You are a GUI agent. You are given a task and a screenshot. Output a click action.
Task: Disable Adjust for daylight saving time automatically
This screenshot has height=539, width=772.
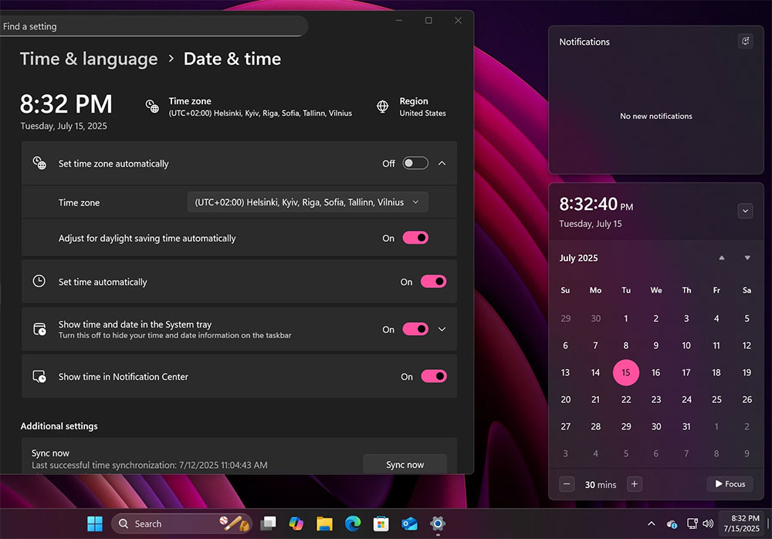[415, 238]
